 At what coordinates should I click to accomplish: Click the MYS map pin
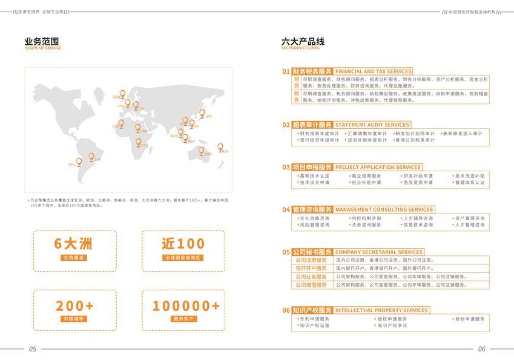coord(180,132)
